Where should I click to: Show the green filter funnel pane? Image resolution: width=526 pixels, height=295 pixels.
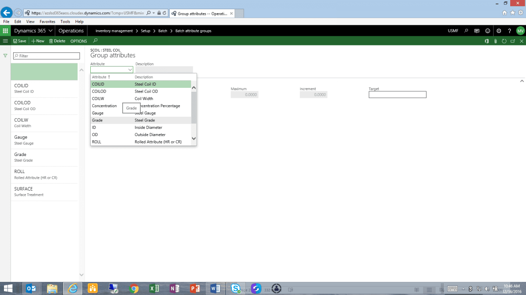tap(5, 56)
